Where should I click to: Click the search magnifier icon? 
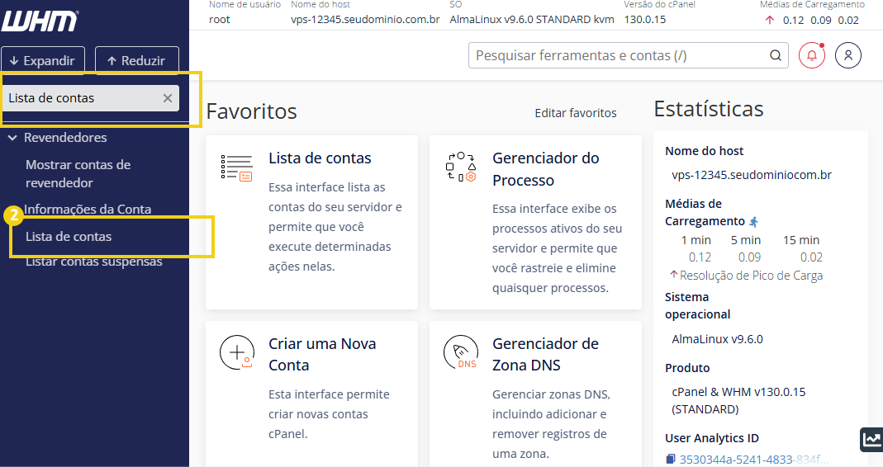pos(776,55)
